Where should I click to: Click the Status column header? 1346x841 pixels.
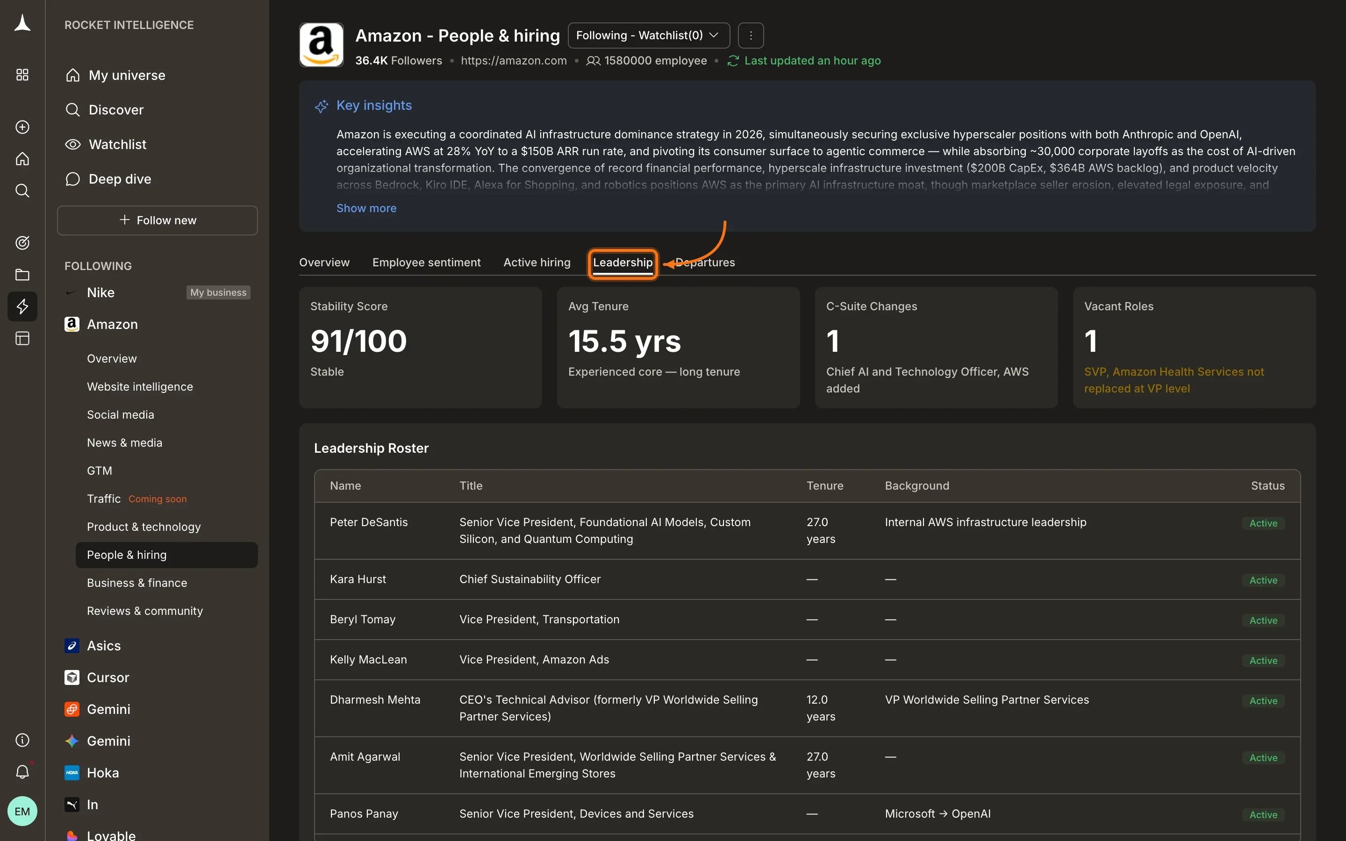[x=1267, y=485]
